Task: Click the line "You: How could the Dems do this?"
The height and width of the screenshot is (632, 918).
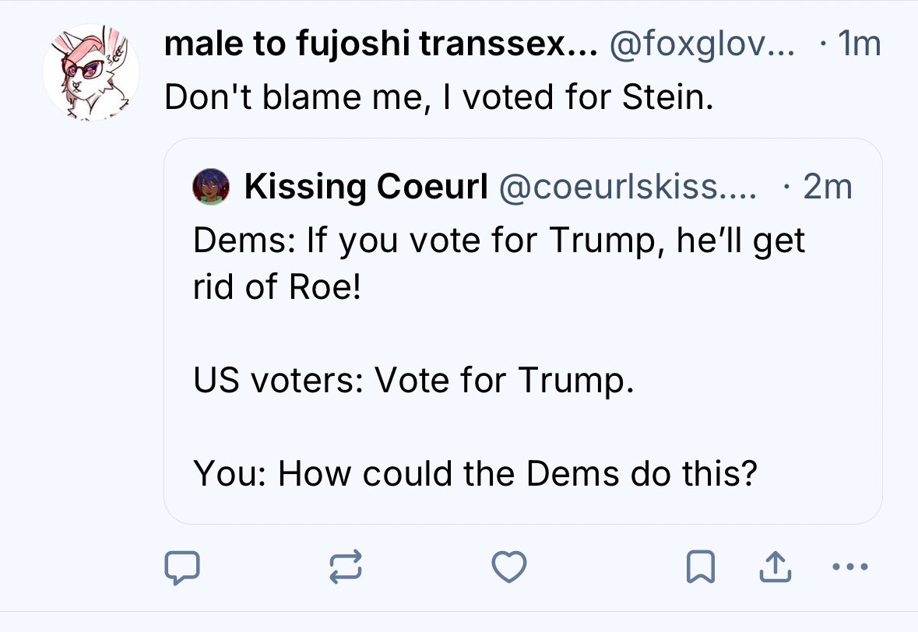Action: (475, 473)
